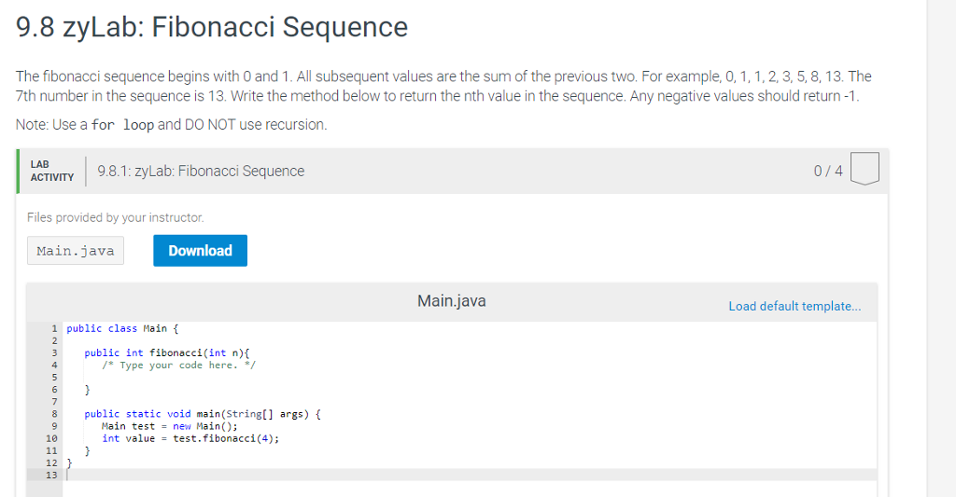This screenshot has height=497, width=956.
Task: Click the blue Download button
Action: [x=200, y=251]
